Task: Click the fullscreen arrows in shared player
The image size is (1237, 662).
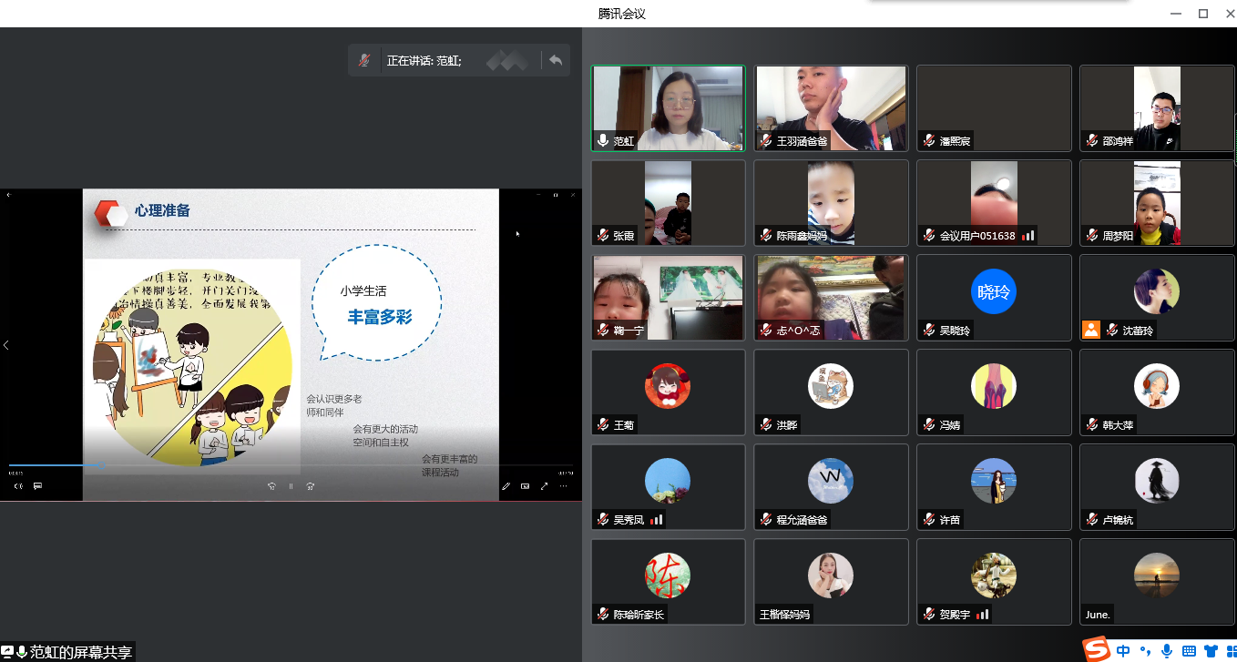Action: (x=545, y=486)
